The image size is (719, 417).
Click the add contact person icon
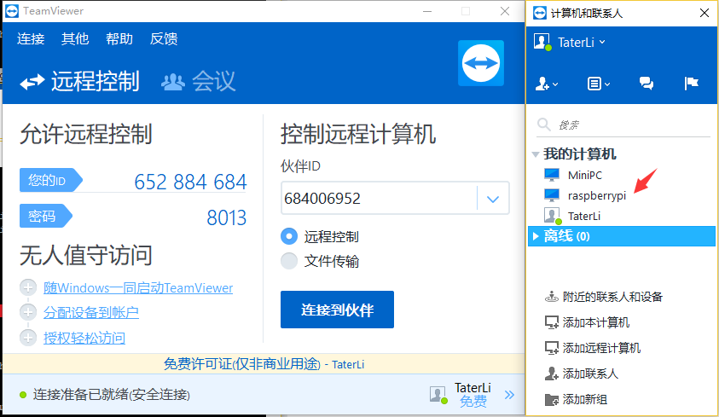click(551, 374)
